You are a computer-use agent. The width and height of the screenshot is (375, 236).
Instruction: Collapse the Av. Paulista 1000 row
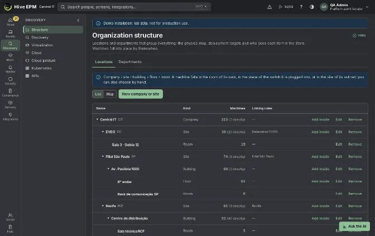[x=108, y=169]
